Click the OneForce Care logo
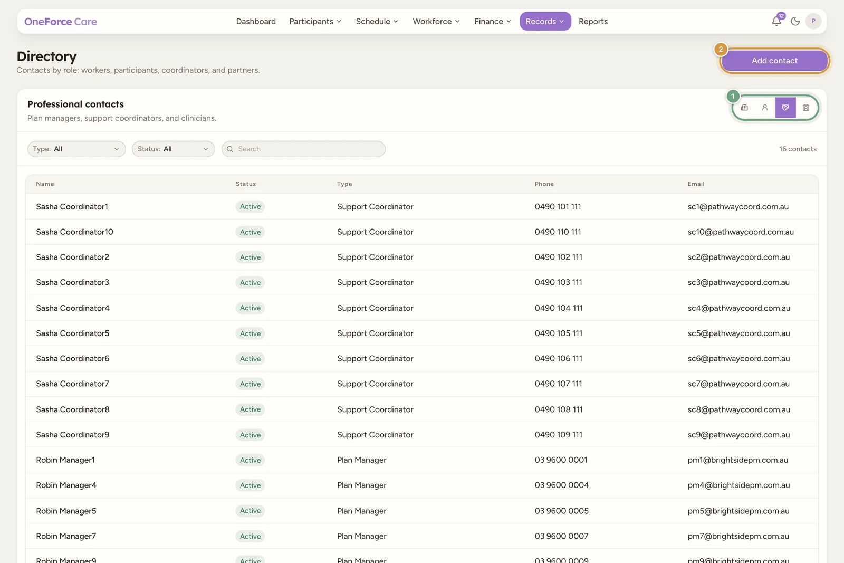The width and height of the screenshot is (844, 563). click(x=61, y=22)
